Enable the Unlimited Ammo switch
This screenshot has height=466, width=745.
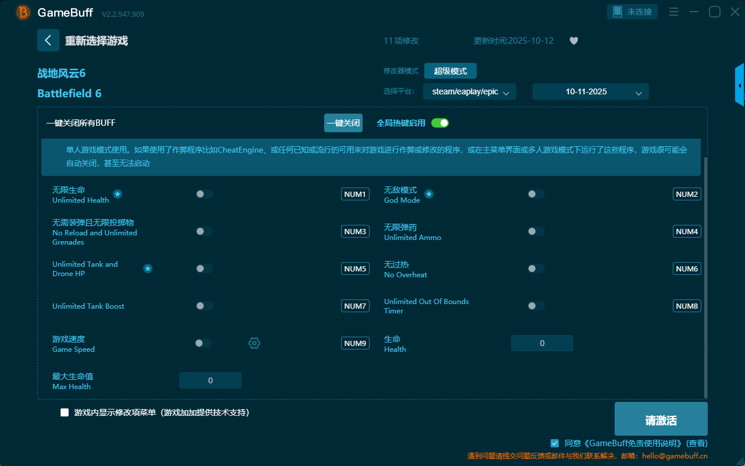point(535,231)
